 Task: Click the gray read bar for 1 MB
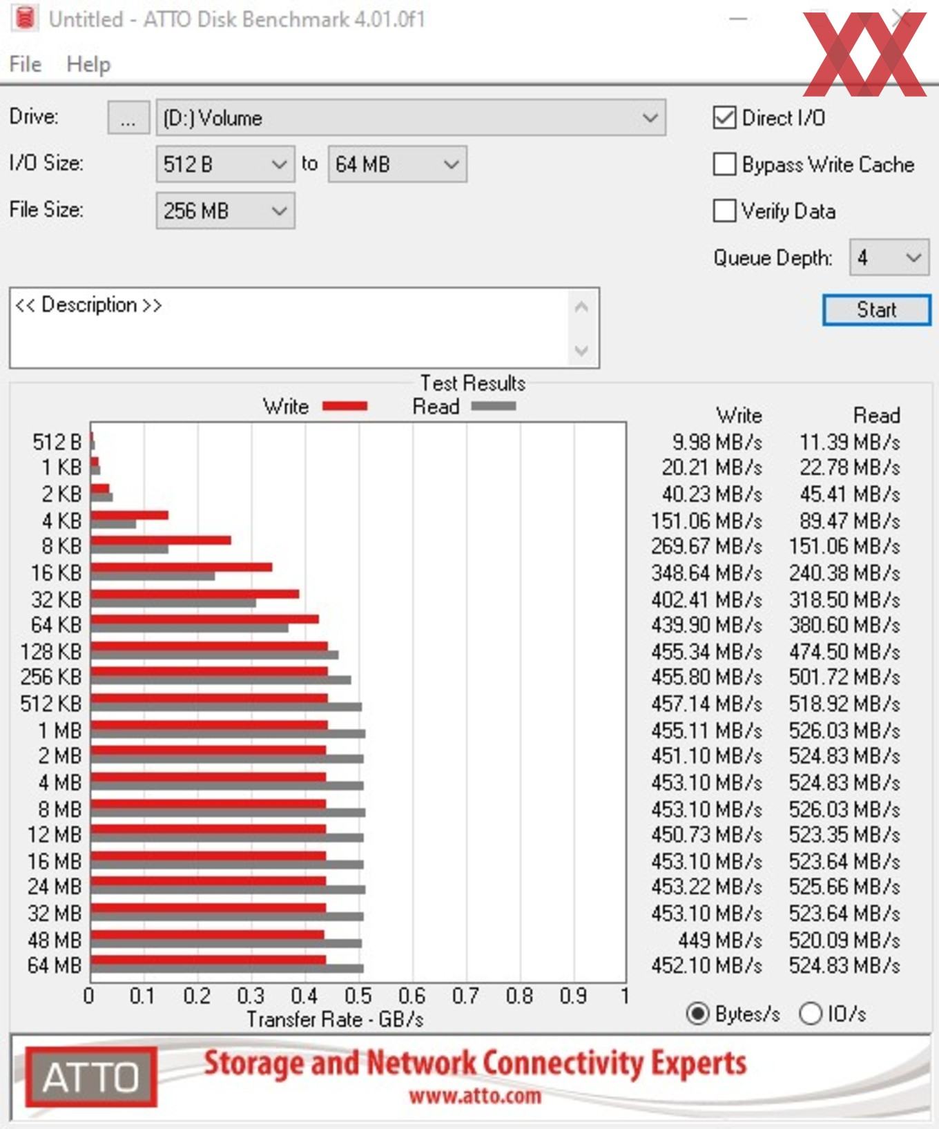tap(228, 734)
